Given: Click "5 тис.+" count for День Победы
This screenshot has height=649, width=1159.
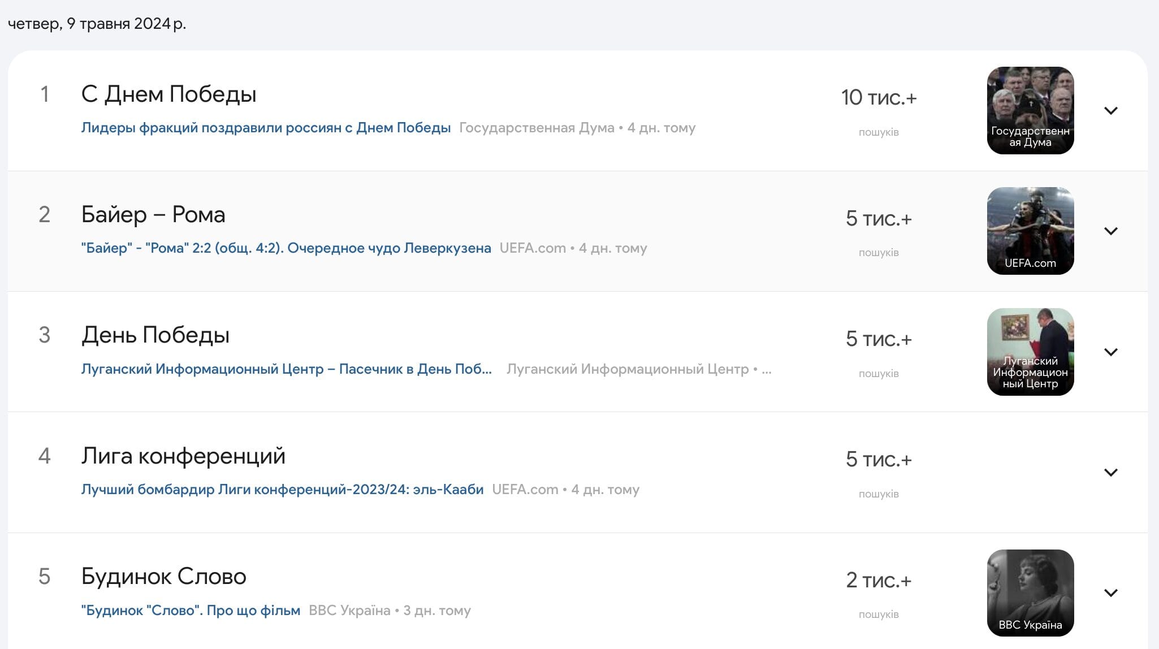Looking at the screenshot, I should point(879,339).
